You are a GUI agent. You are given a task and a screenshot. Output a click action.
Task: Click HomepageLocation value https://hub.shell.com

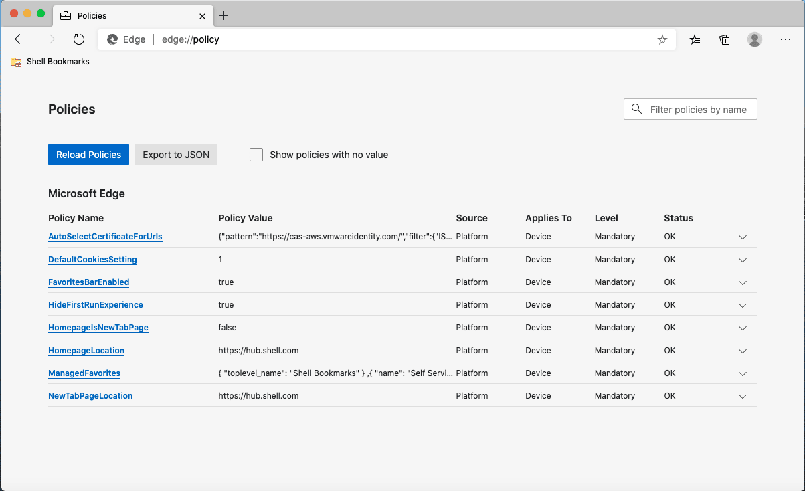click(x=258, y=351)
